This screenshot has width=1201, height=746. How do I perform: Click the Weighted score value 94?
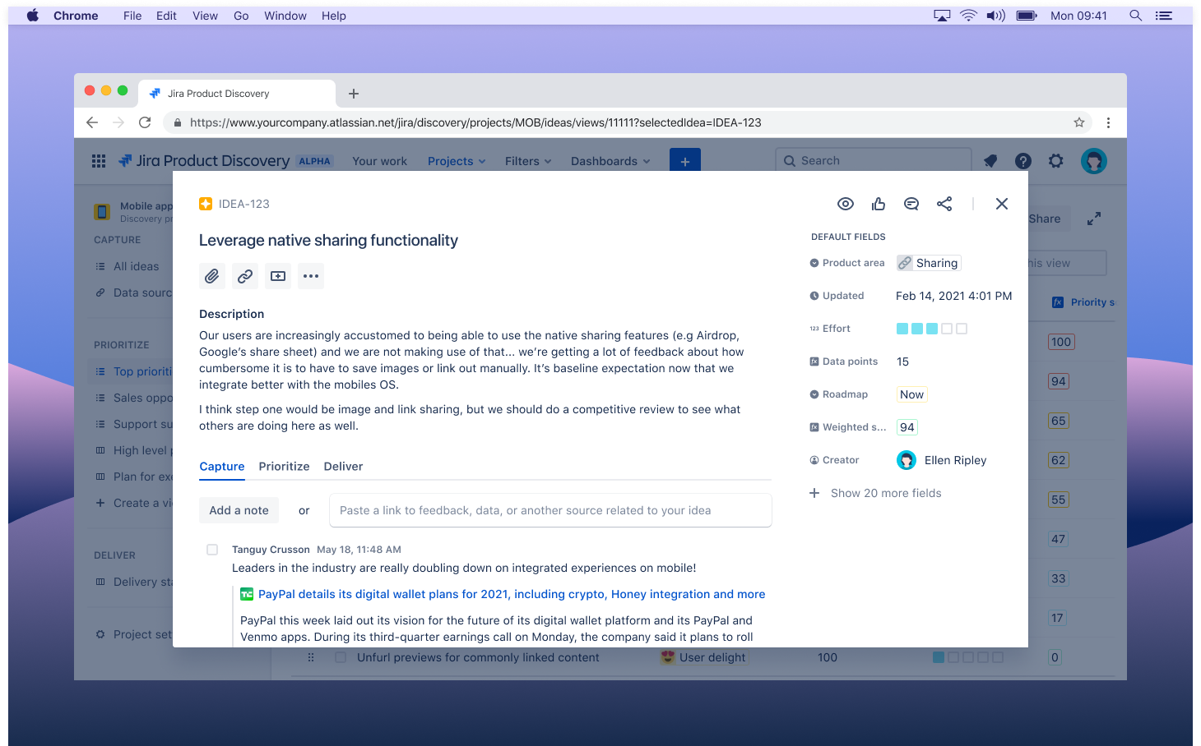[x=907, y=427]
